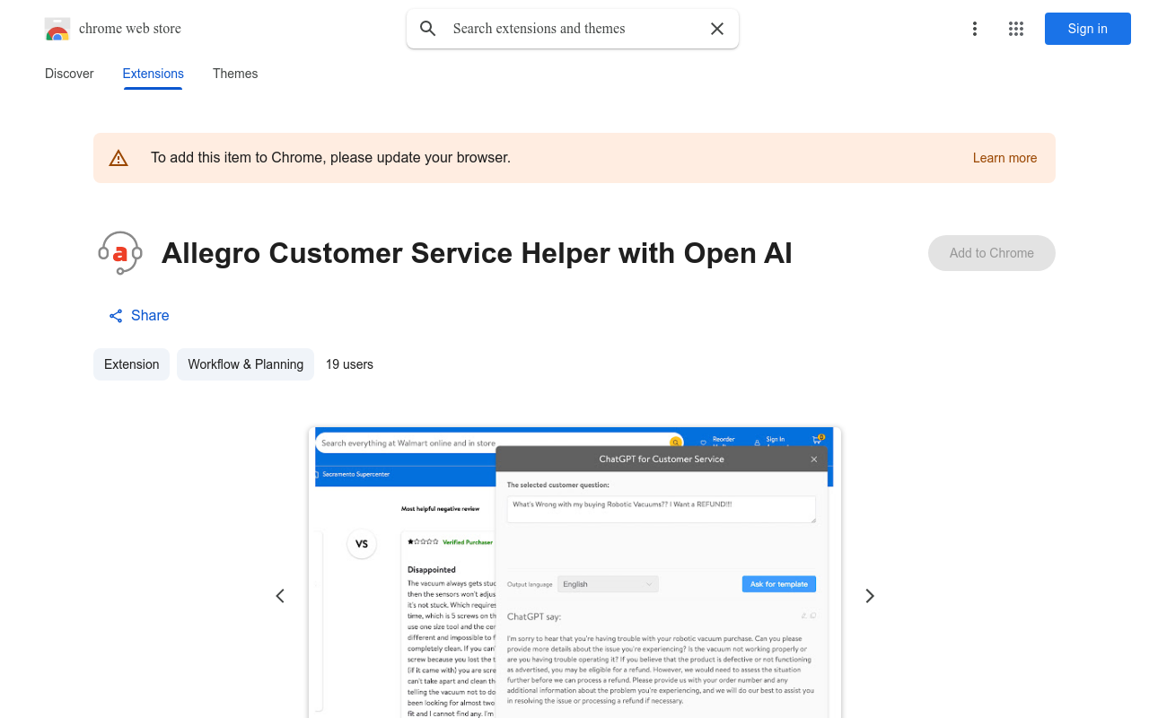Click the '19 users' text
This screenshot has height=718, width=1149.
pos(349,364)
